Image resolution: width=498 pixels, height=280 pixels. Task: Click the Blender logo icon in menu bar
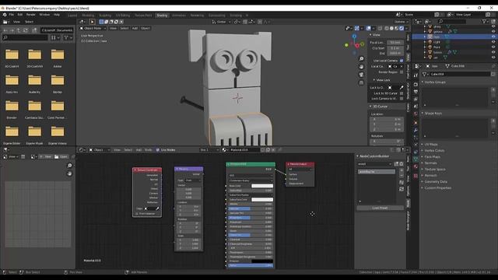5,15
